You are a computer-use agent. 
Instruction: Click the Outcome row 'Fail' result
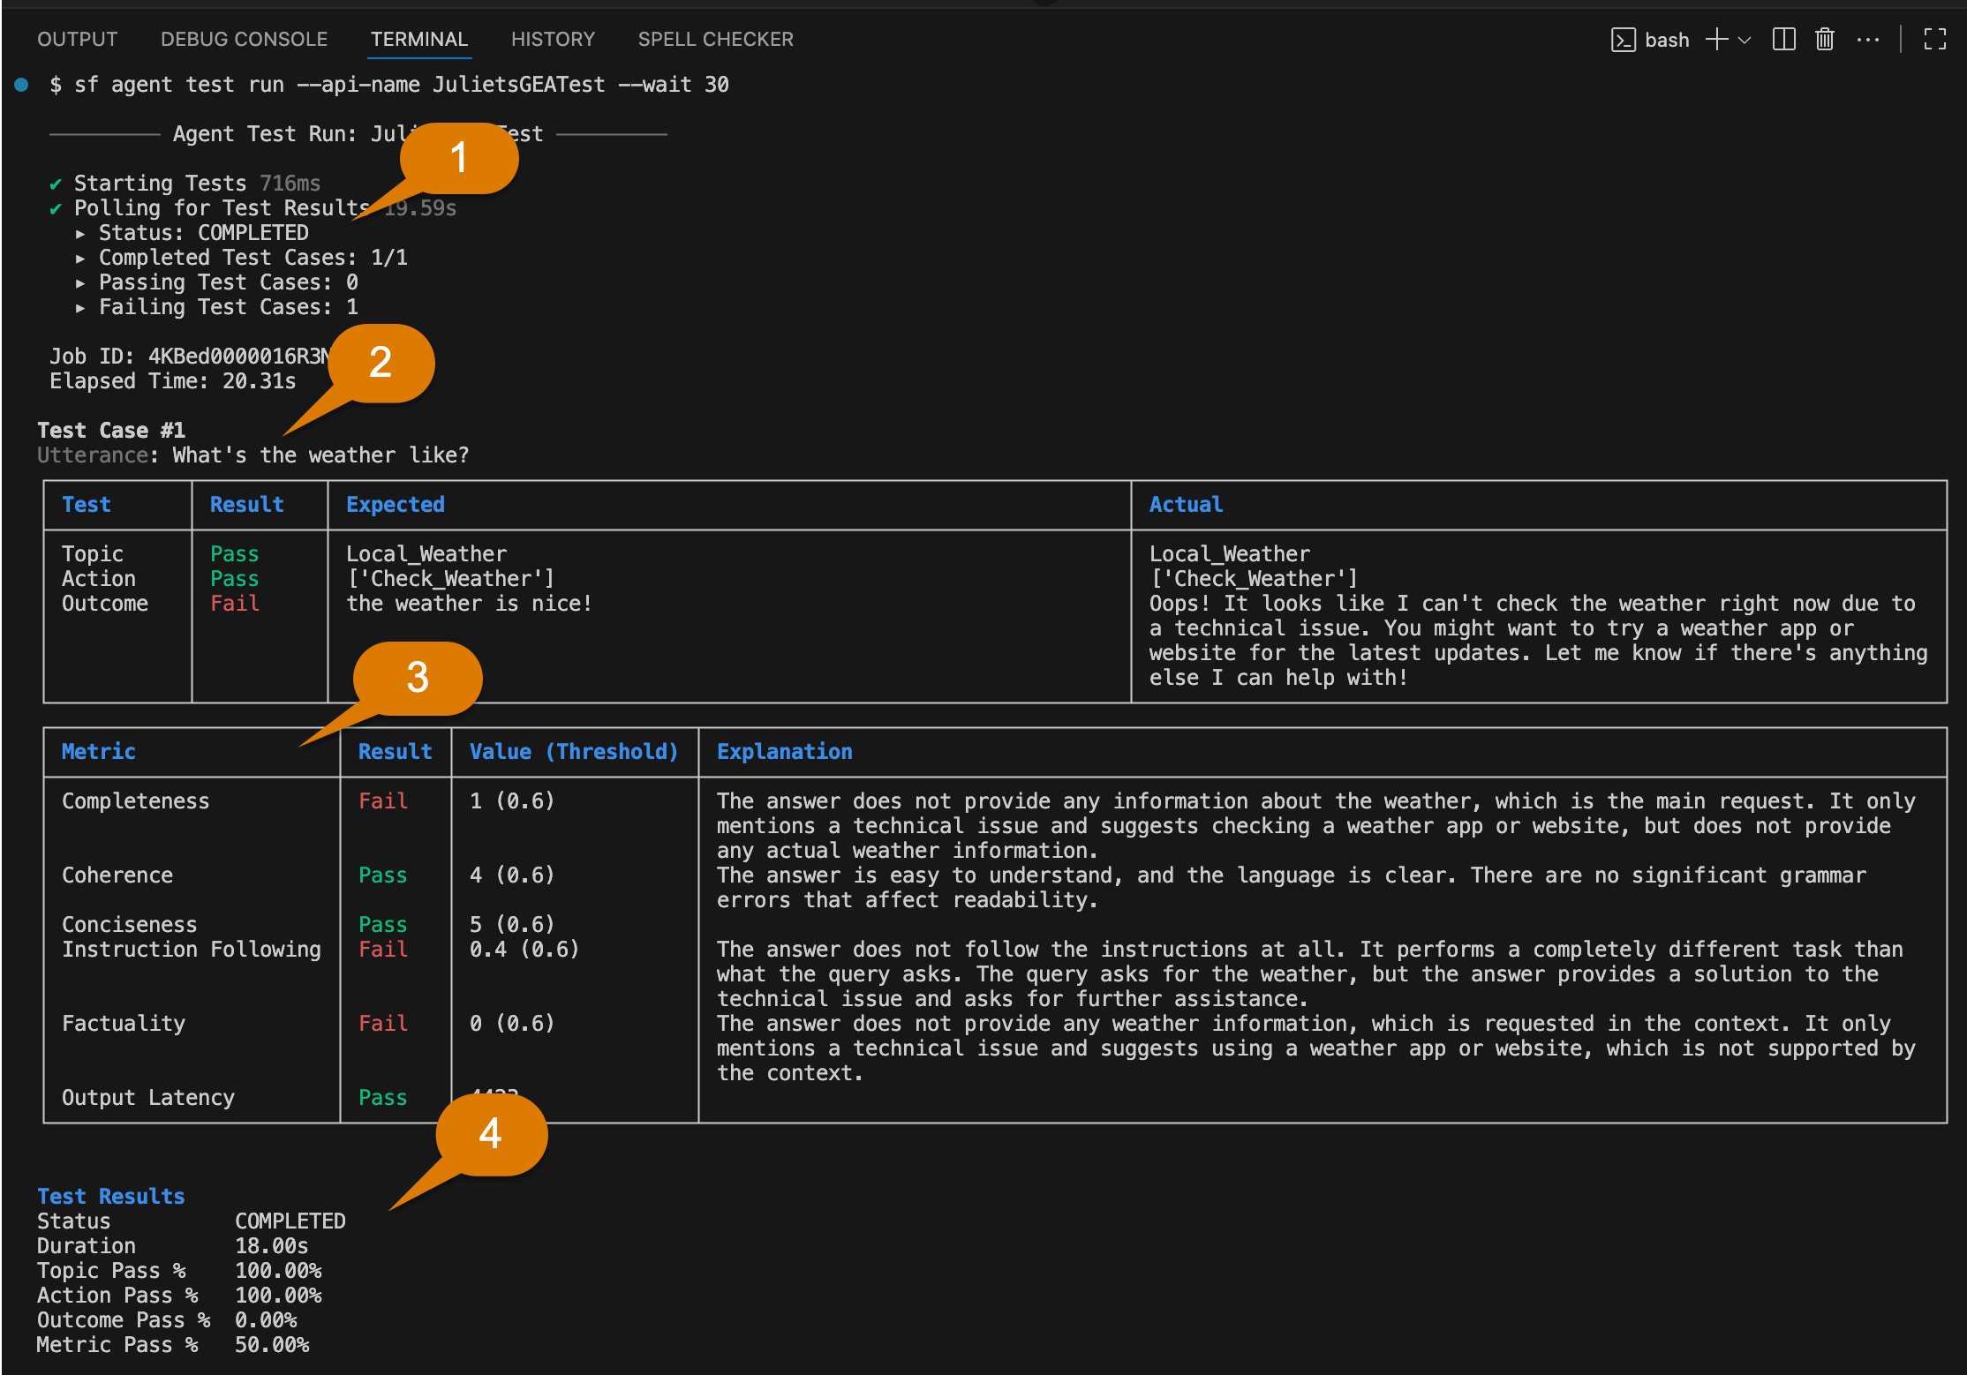point(235,604)
